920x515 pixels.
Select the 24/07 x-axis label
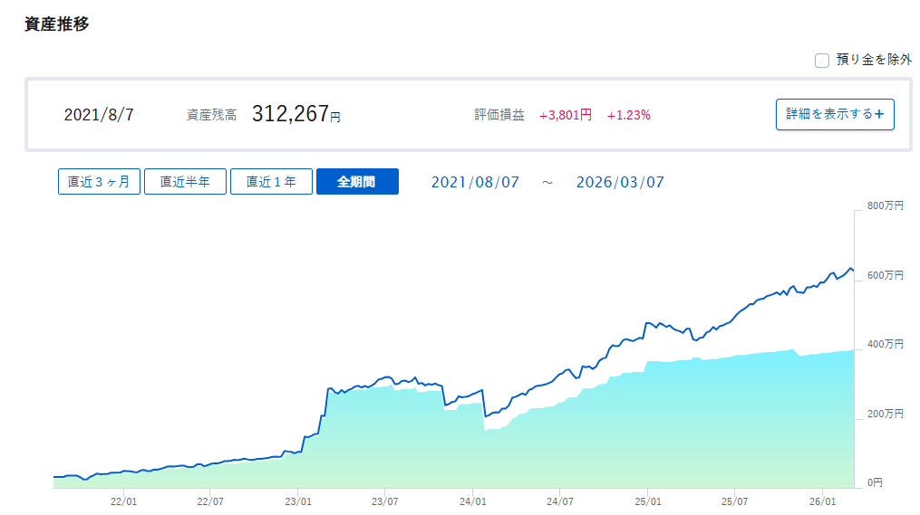(560, 500)
